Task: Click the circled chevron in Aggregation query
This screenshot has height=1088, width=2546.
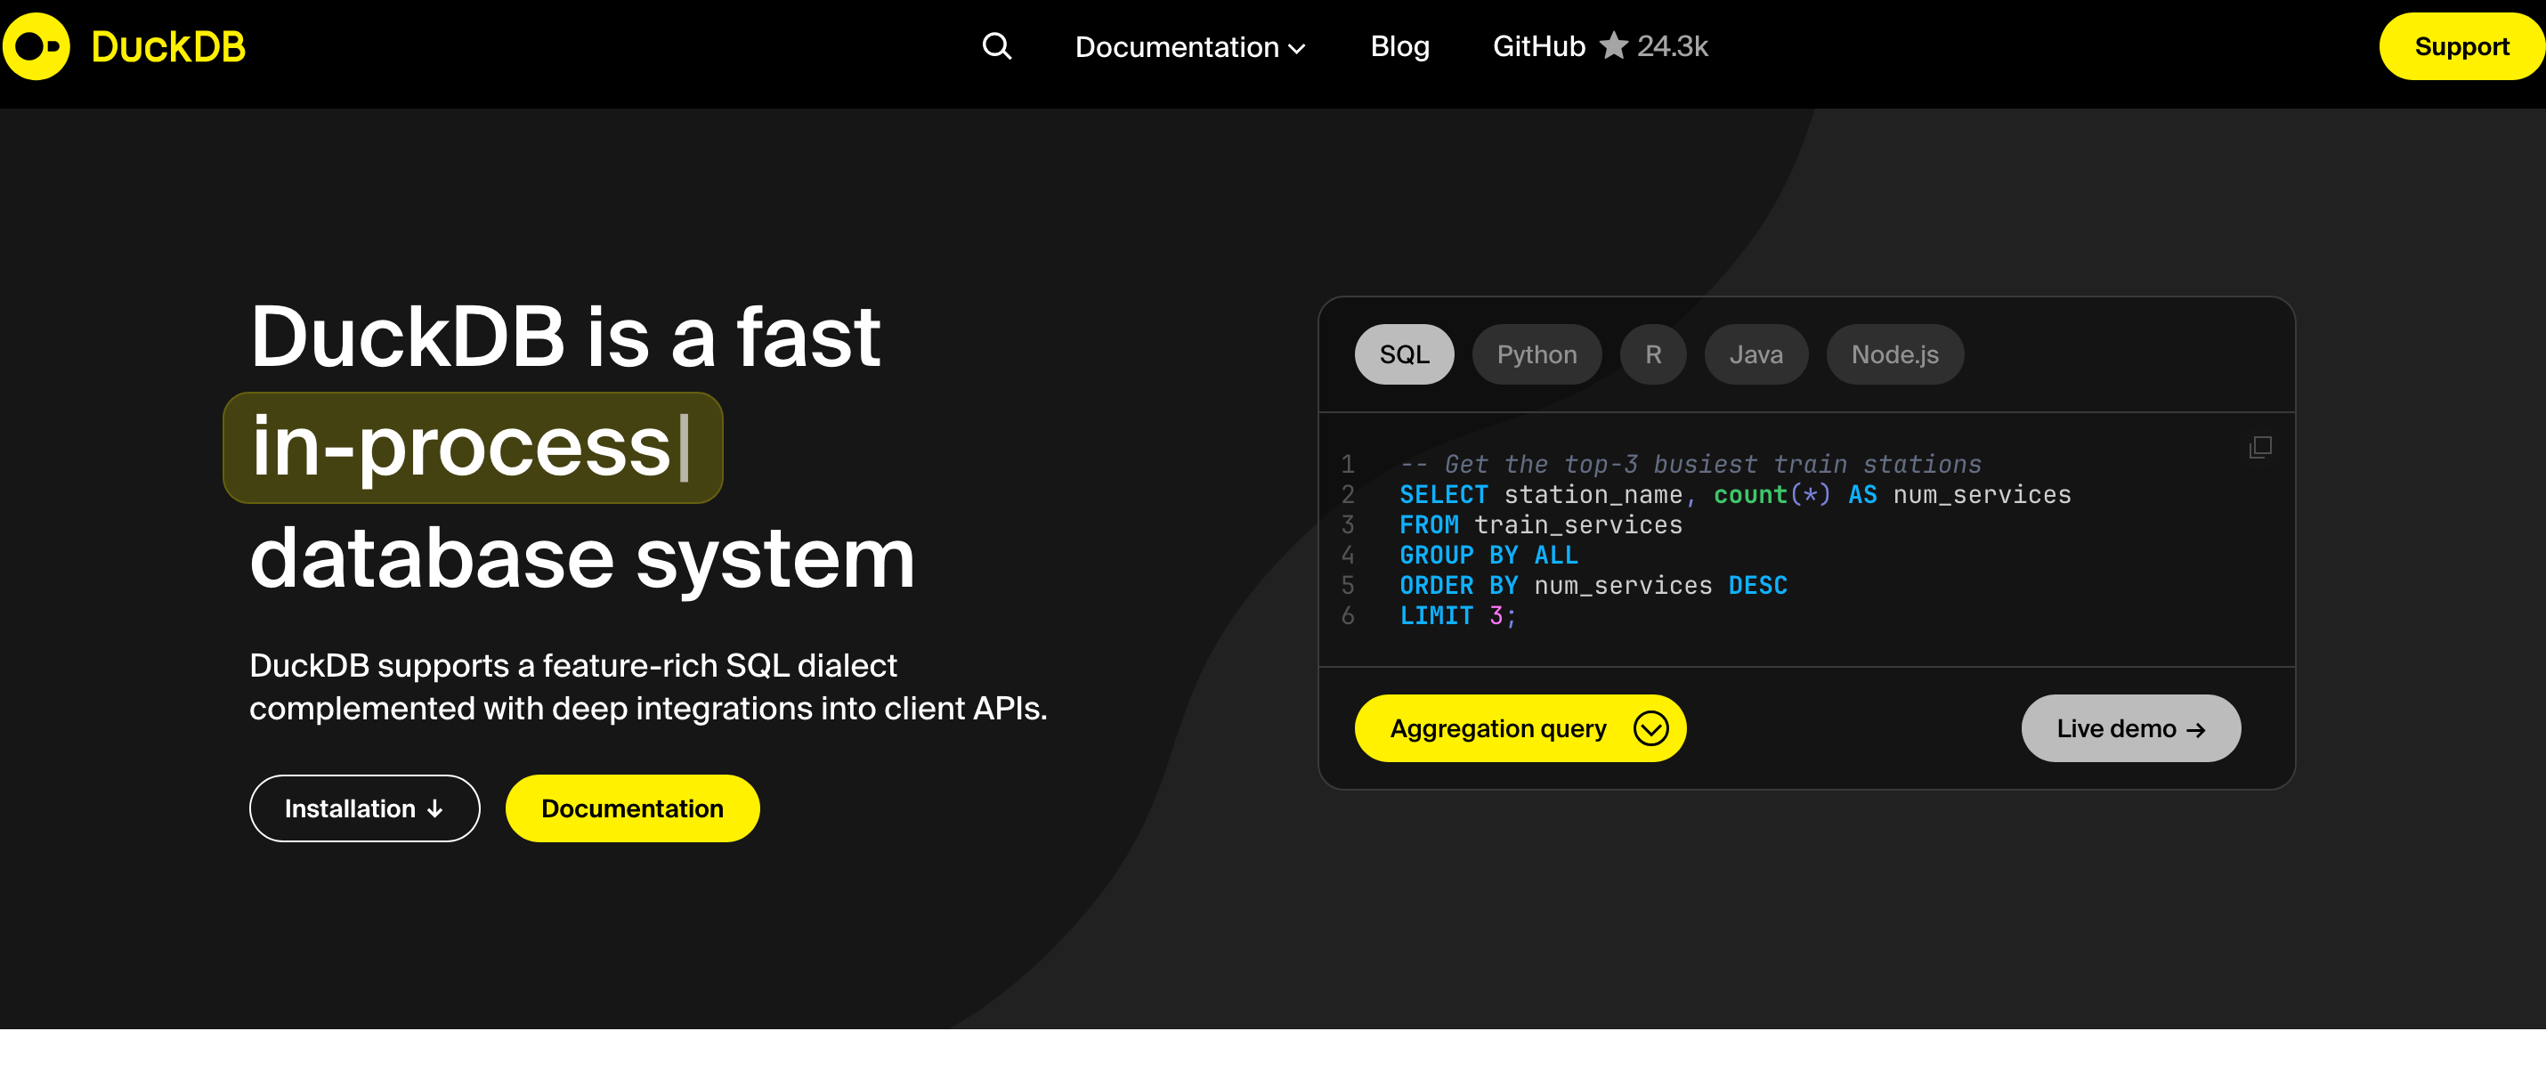Action: pyautogui.click(x=1650, y=728)
